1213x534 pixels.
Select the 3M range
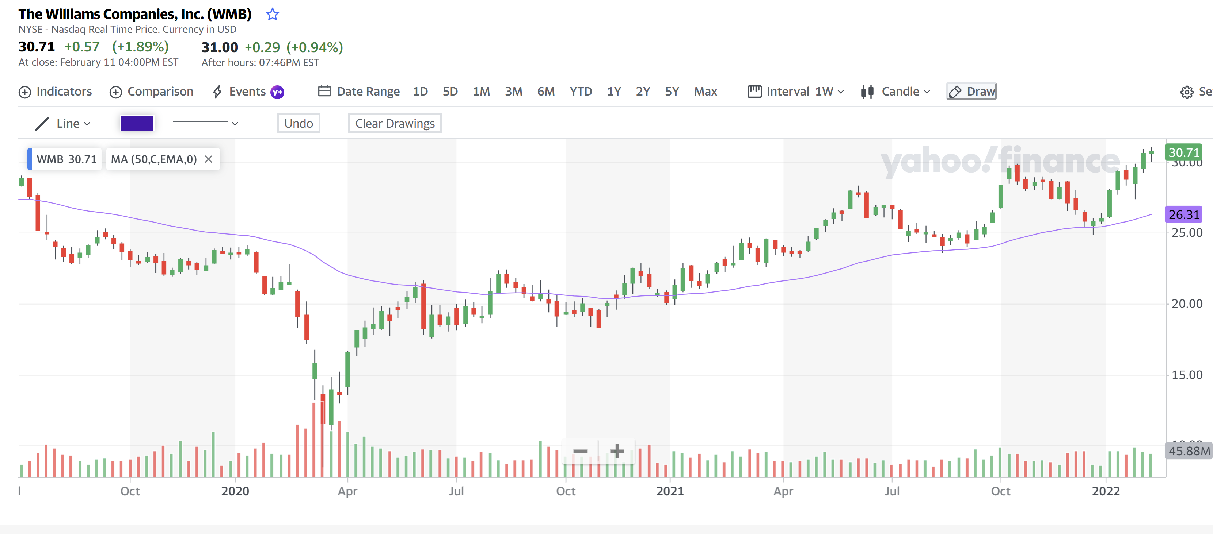[x=513, y=92]
